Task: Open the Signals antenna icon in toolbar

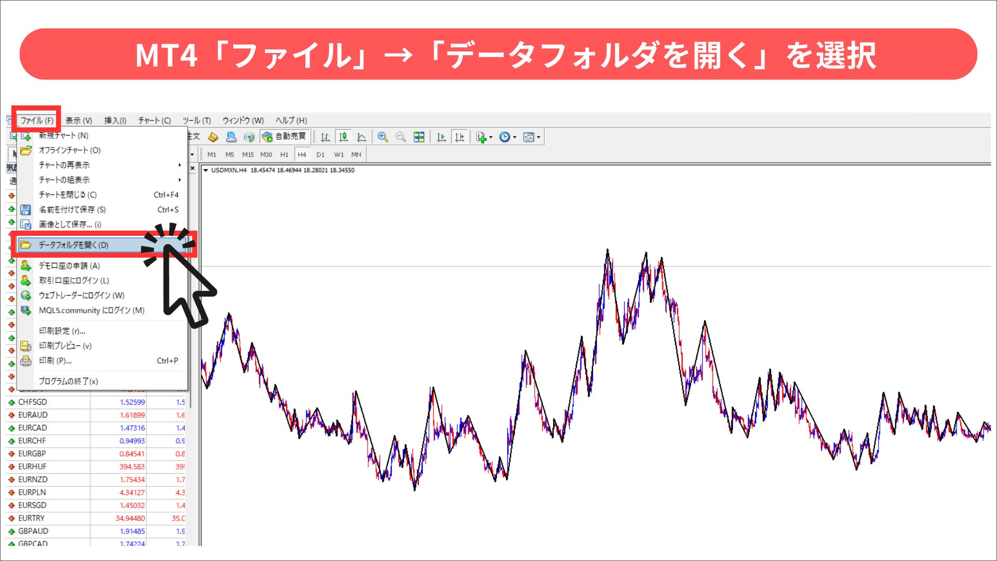Action: pos(249,137)
